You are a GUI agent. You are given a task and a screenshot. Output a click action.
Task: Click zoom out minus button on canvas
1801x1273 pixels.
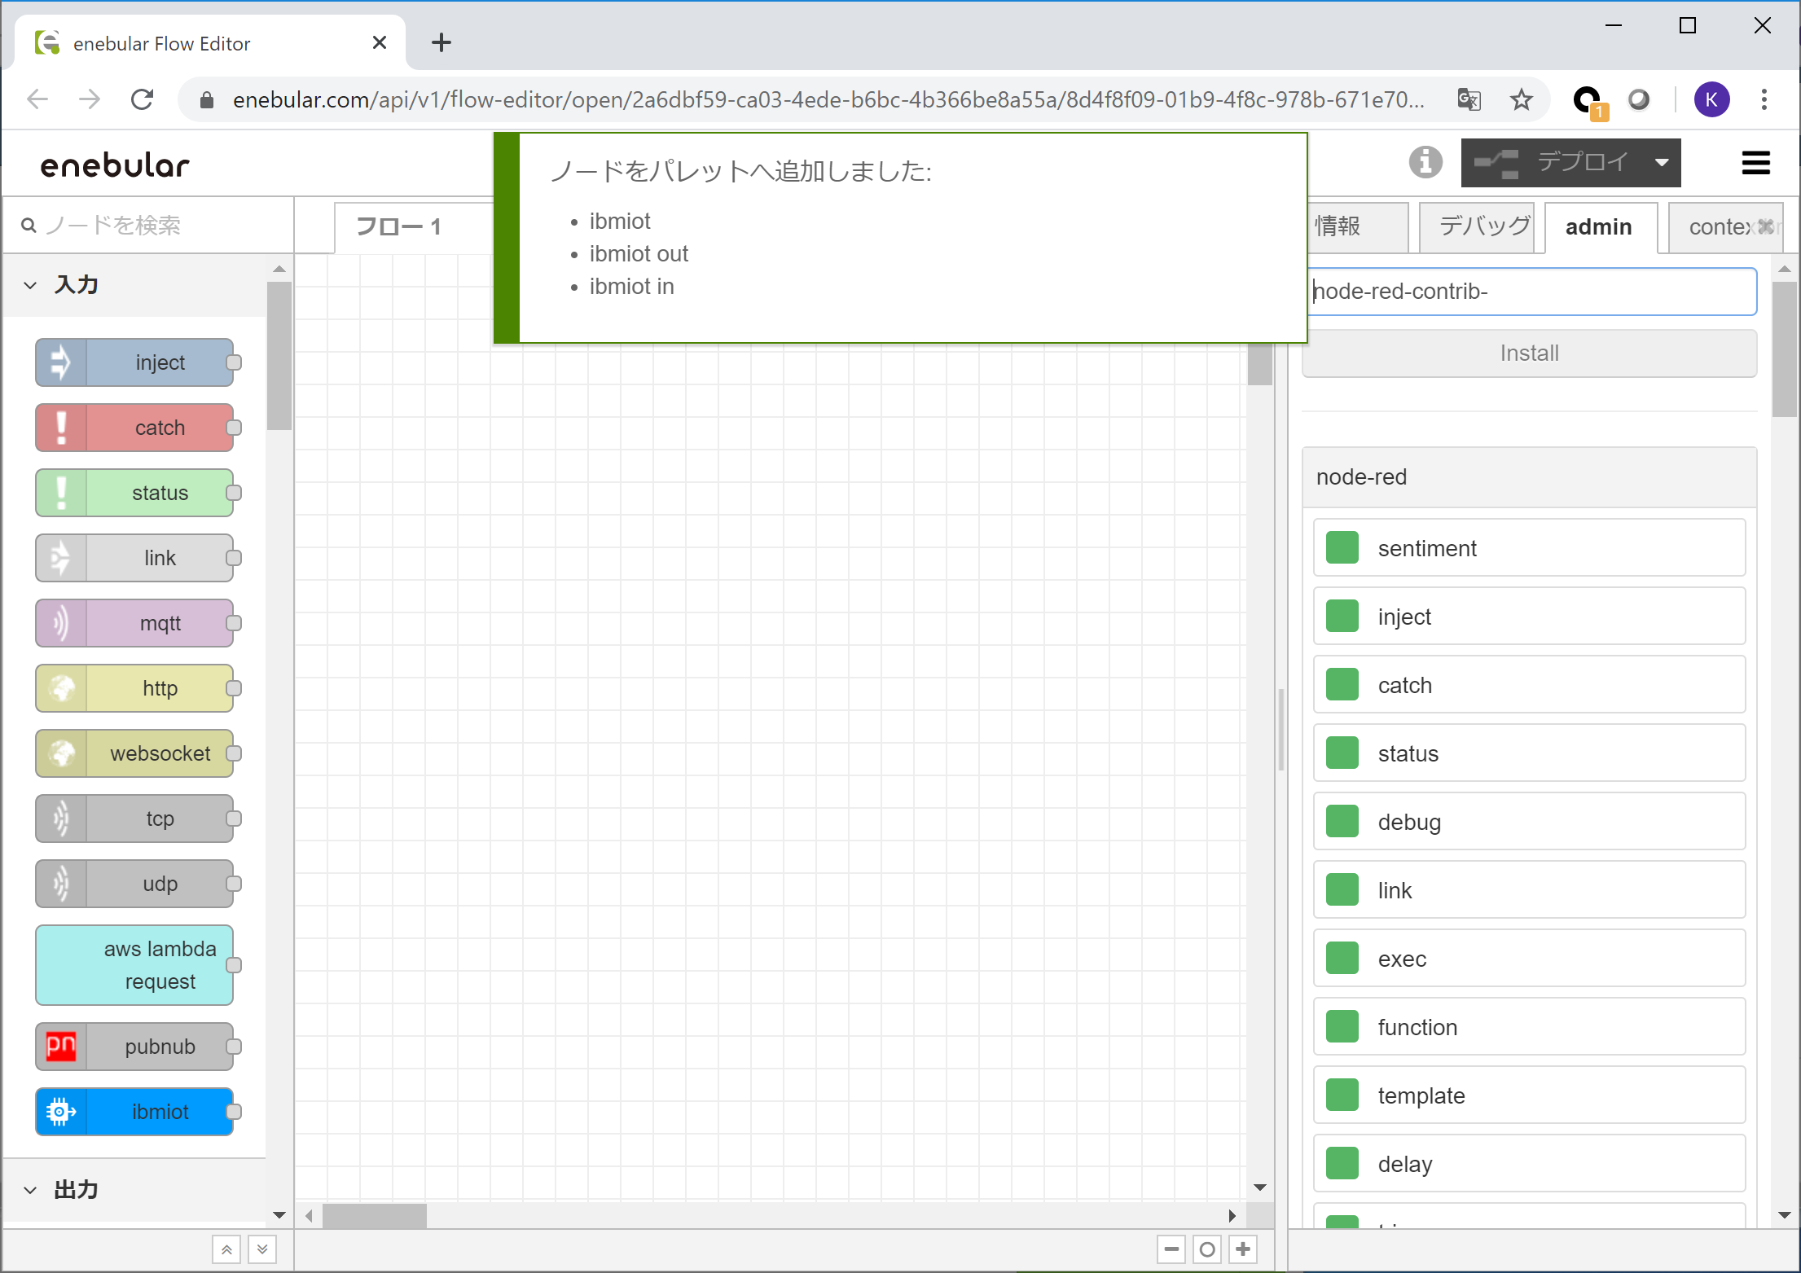pos(1171,1249)
